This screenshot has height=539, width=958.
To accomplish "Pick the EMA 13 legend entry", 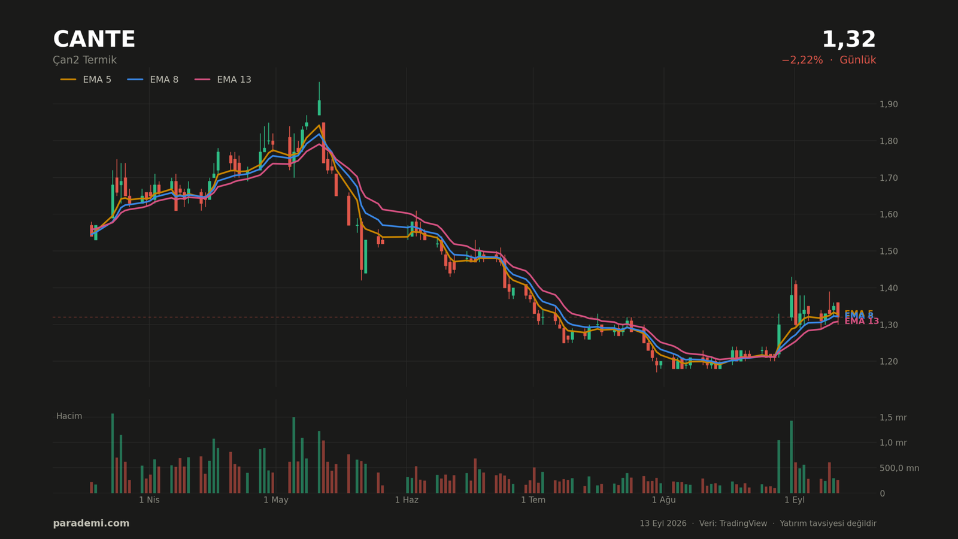I will [223, 80].
